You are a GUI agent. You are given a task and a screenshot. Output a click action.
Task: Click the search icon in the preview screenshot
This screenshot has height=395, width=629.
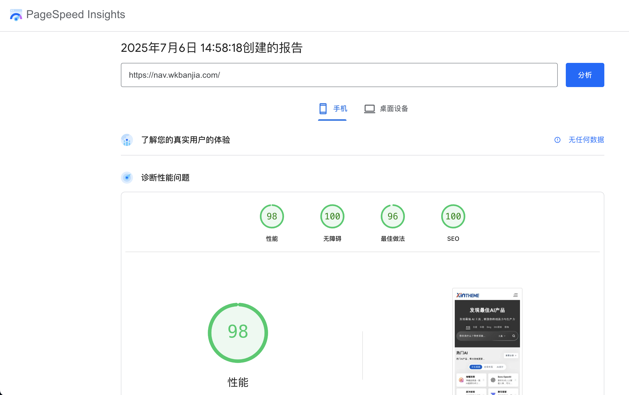tap(513, 336)
